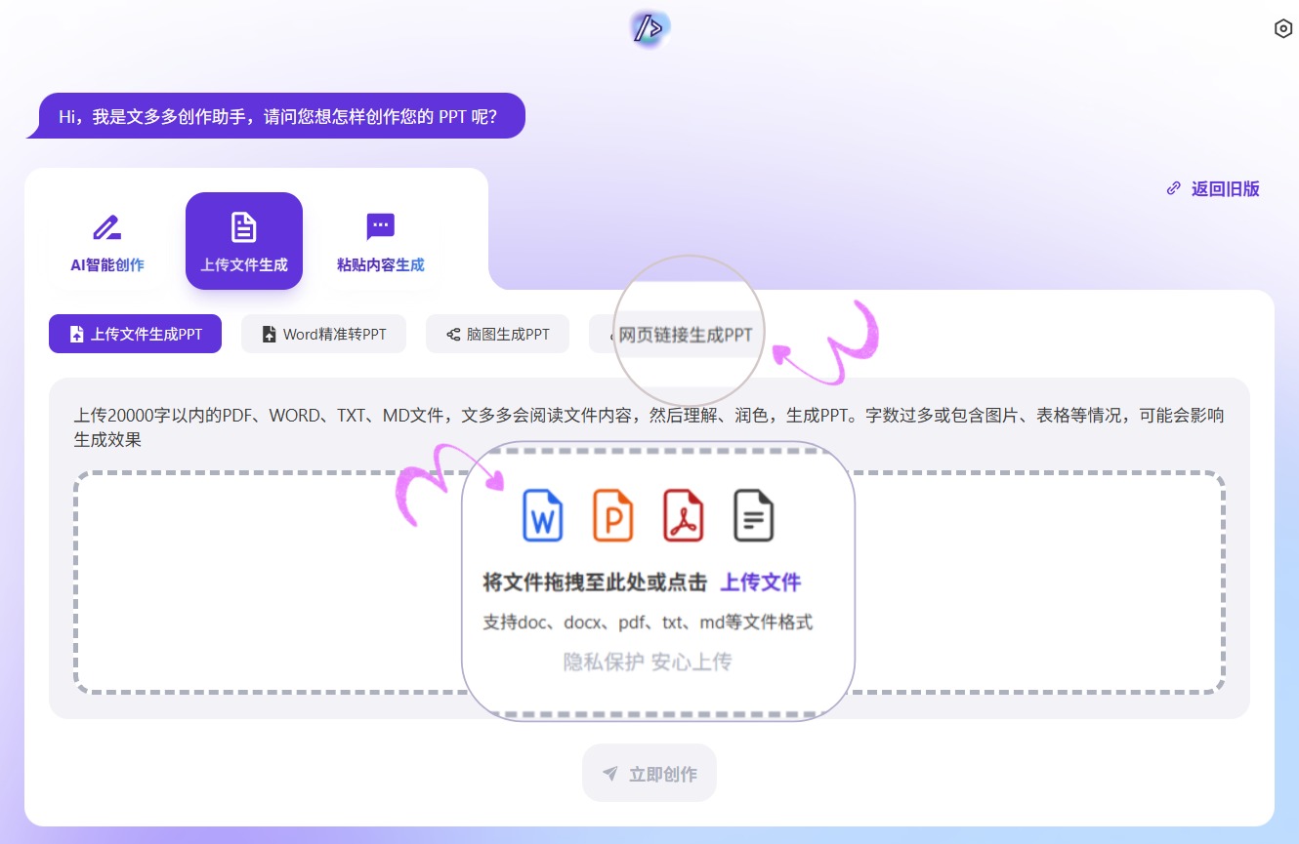Click the chat bubble icon on 粘贴内容生成

pyautogui.click(x=380, y=225)
